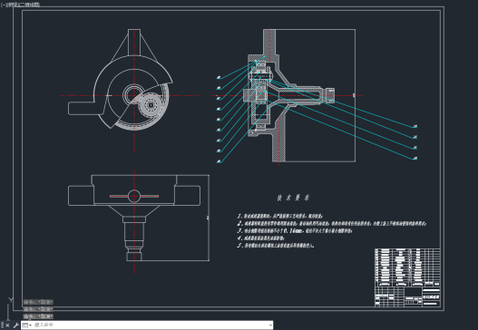The width and height of the screenshot is (478, 330).
Task: Expand command history arrow at command line end
Action: tap(270, 325)
